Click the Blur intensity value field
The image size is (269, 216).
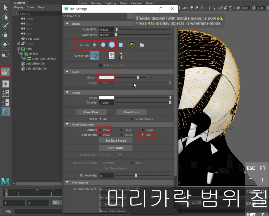106,175
